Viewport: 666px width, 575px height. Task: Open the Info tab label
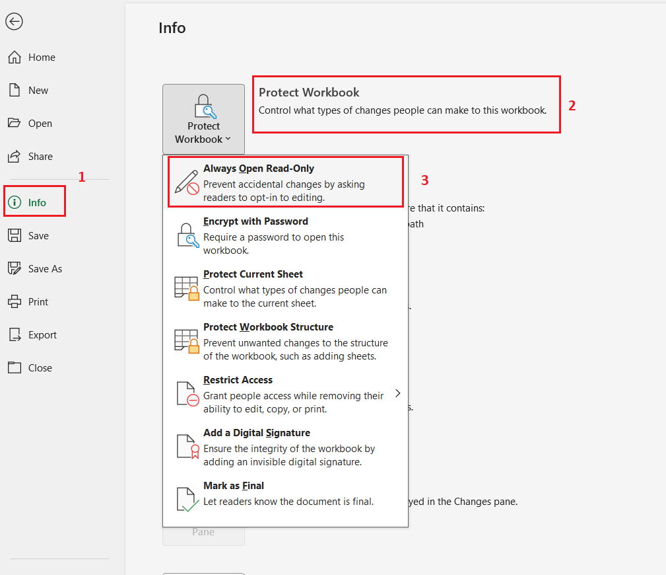click(37, 203)
